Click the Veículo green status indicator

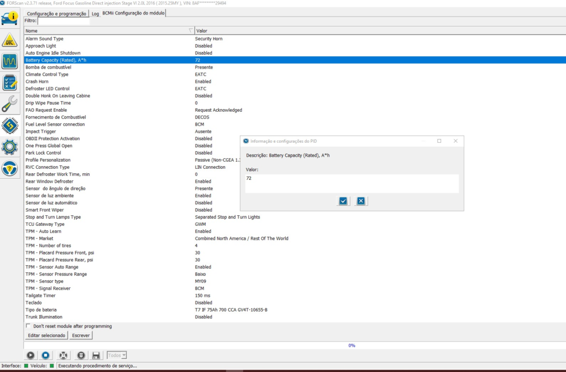point(51,366)
